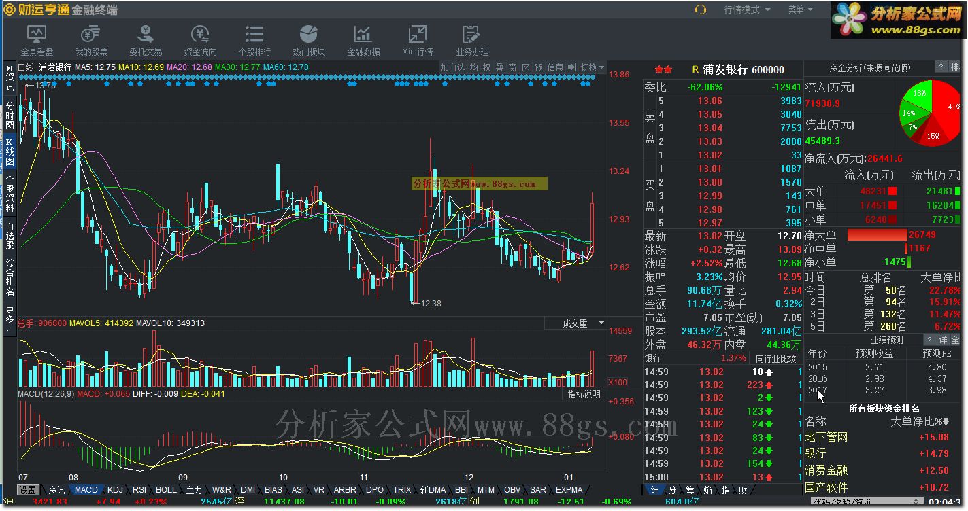Screen dimensions: 968x511
Task: Click the 同行业比较 button
Action: coord(775,358)
